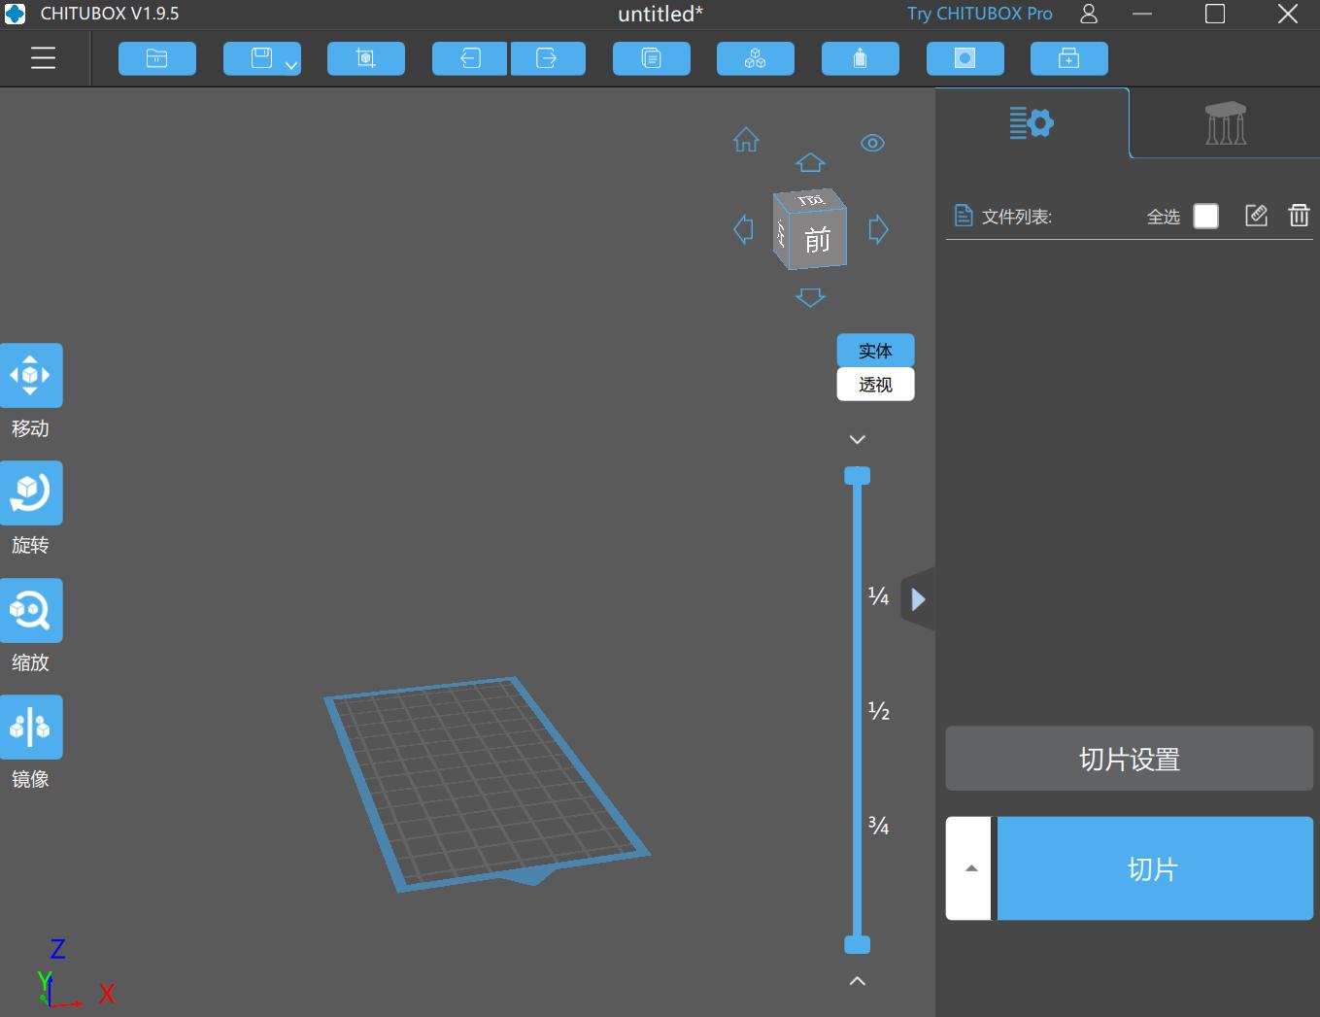1320x1017 pixels.
Task: Click the edit pencil icon near file list
Action: 1256,216
